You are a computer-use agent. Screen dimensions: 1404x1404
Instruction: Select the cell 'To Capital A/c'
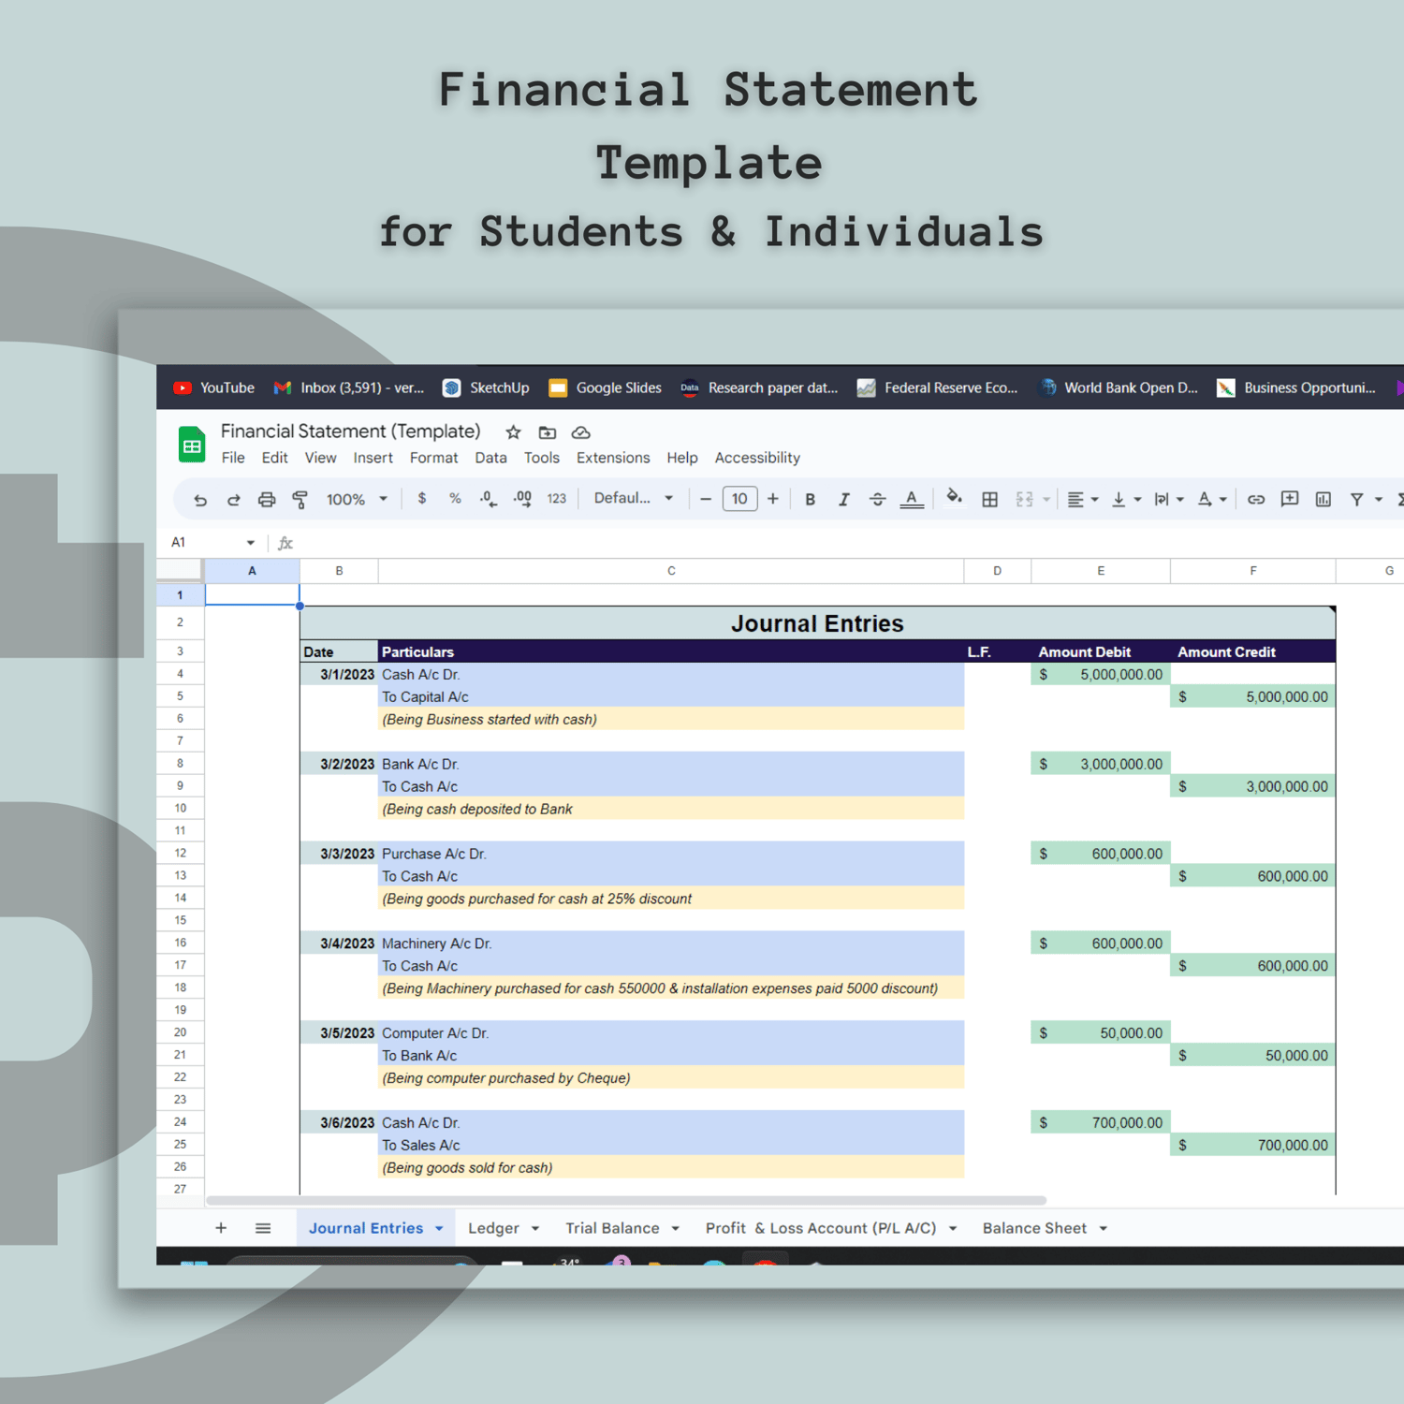[x=671, y=696]
